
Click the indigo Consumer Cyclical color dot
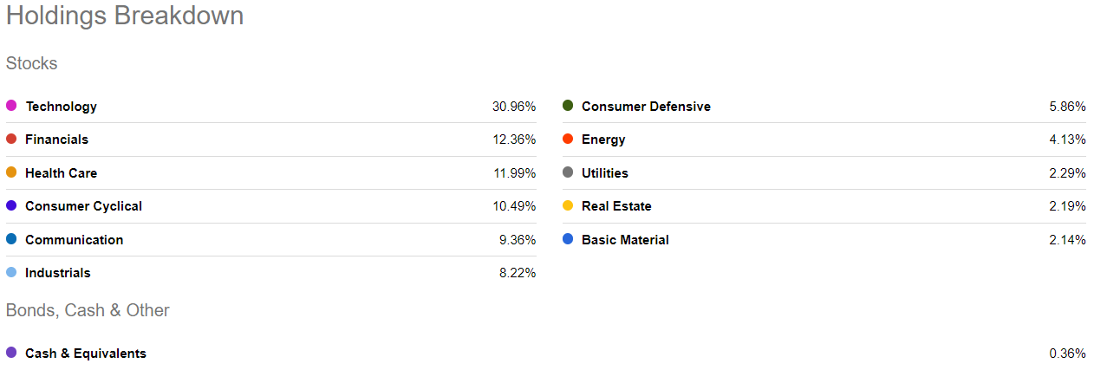tap(11, 205)
